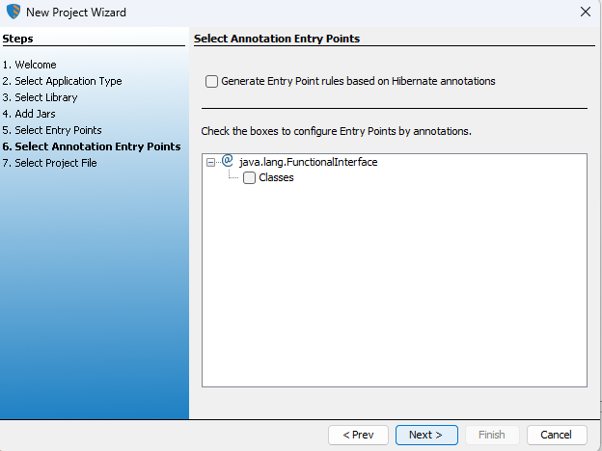Click the New Project Wizard shield icon
Image resolution: width=602 pixels, height=451 pixels.
[x=14, y=12]
